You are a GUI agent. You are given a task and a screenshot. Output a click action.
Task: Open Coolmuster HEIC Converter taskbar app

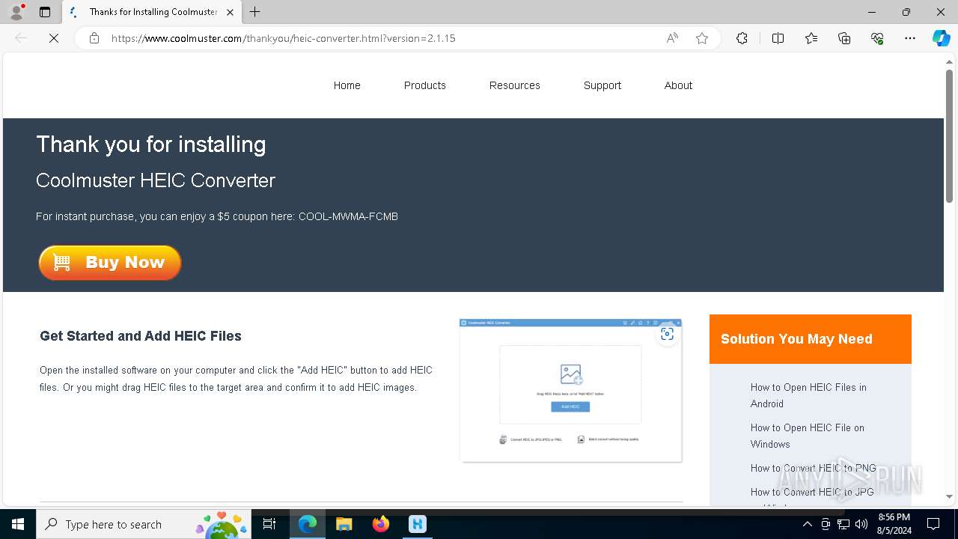[x=418, y=524]
